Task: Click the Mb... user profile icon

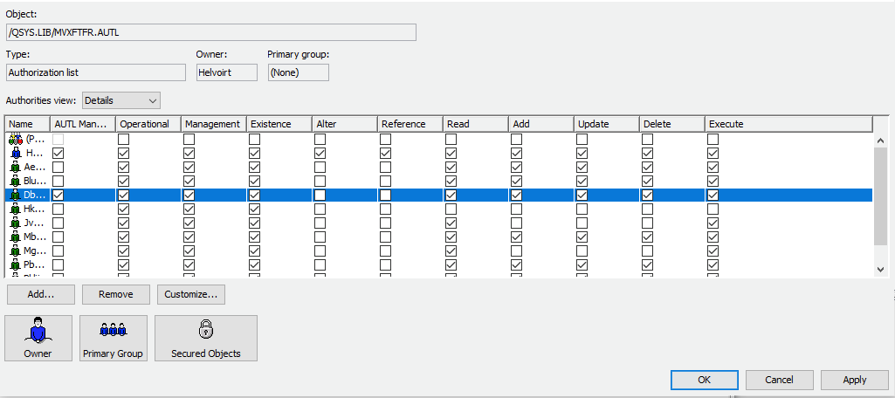Action: coord(15,237)
